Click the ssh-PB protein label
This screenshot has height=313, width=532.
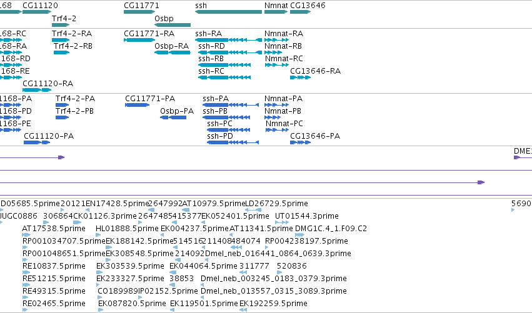pyautogui.click(x=215, y=111)
